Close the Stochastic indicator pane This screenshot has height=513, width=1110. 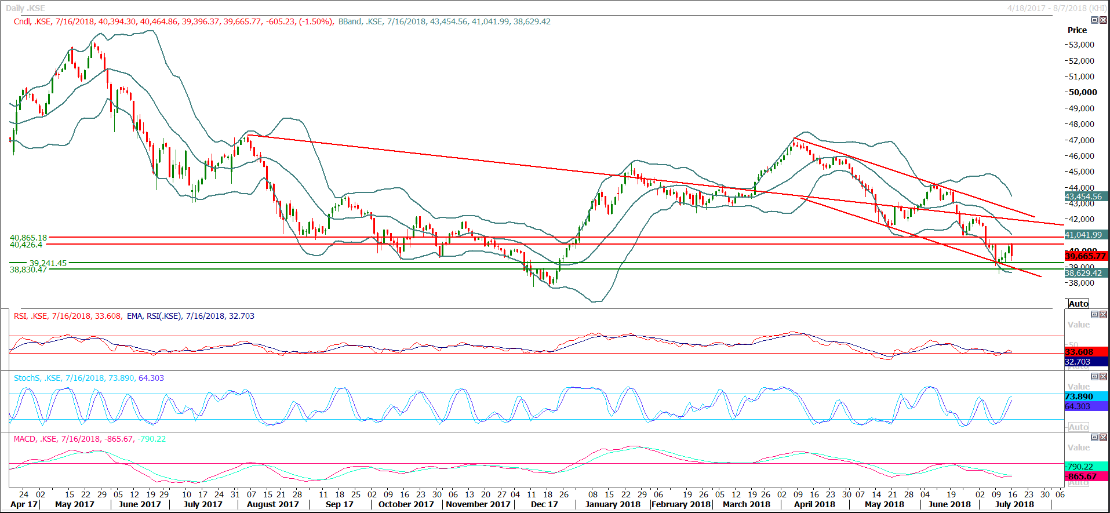1103,377
